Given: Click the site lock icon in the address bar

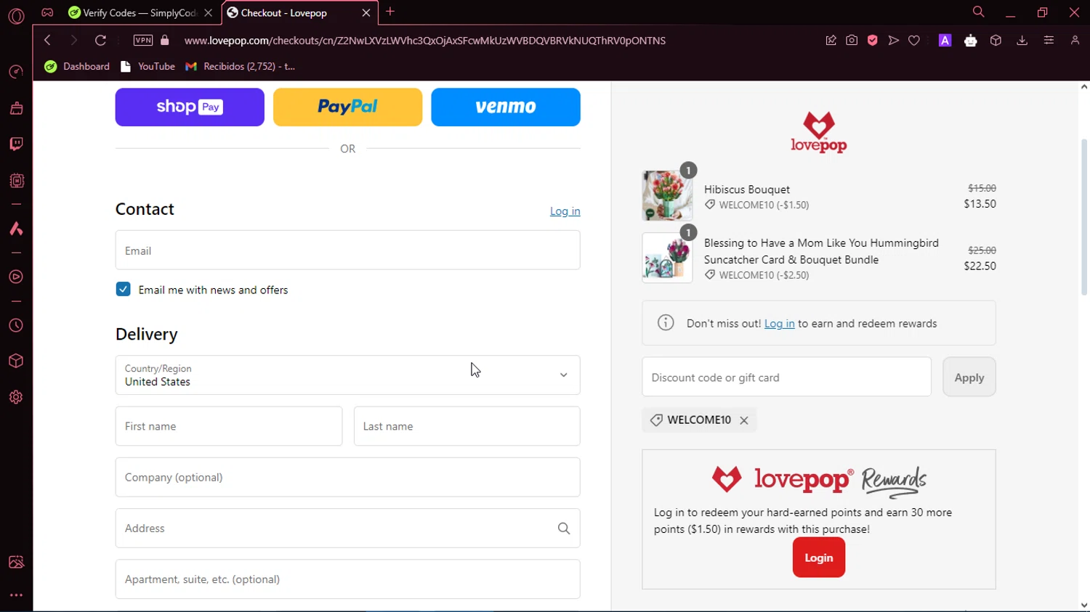Looking at the screenshot, I should (x=165, y=41).
